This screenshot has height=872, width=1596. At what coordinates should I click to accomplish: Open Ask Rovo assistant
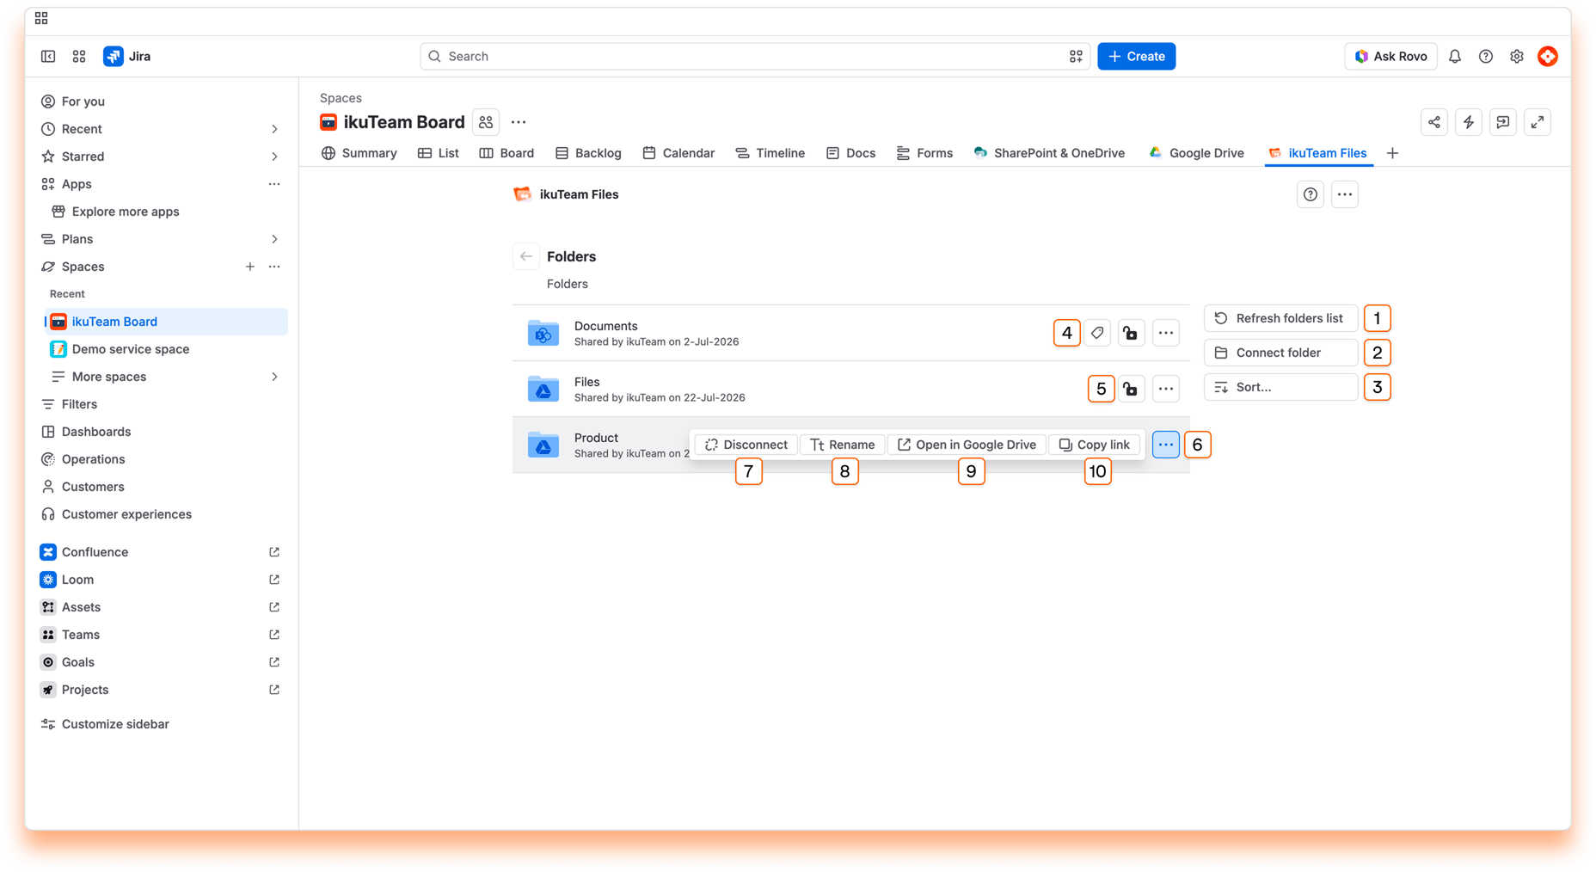click(x=1390, y=56)
